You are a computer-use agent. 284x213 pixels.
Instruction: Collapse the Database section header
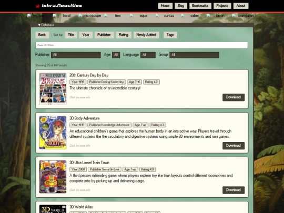point(142,25)
